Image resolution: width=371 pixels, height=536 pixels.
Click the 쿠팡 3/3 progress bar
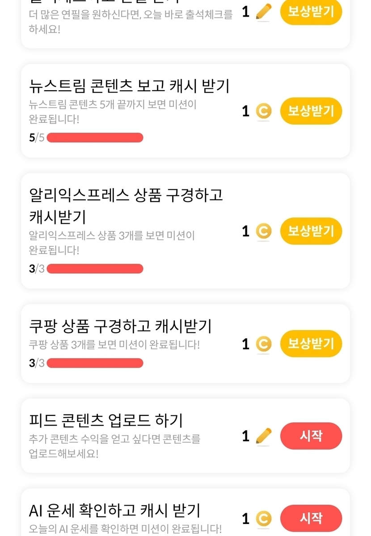pyautogui.click(x=95, y=363)
